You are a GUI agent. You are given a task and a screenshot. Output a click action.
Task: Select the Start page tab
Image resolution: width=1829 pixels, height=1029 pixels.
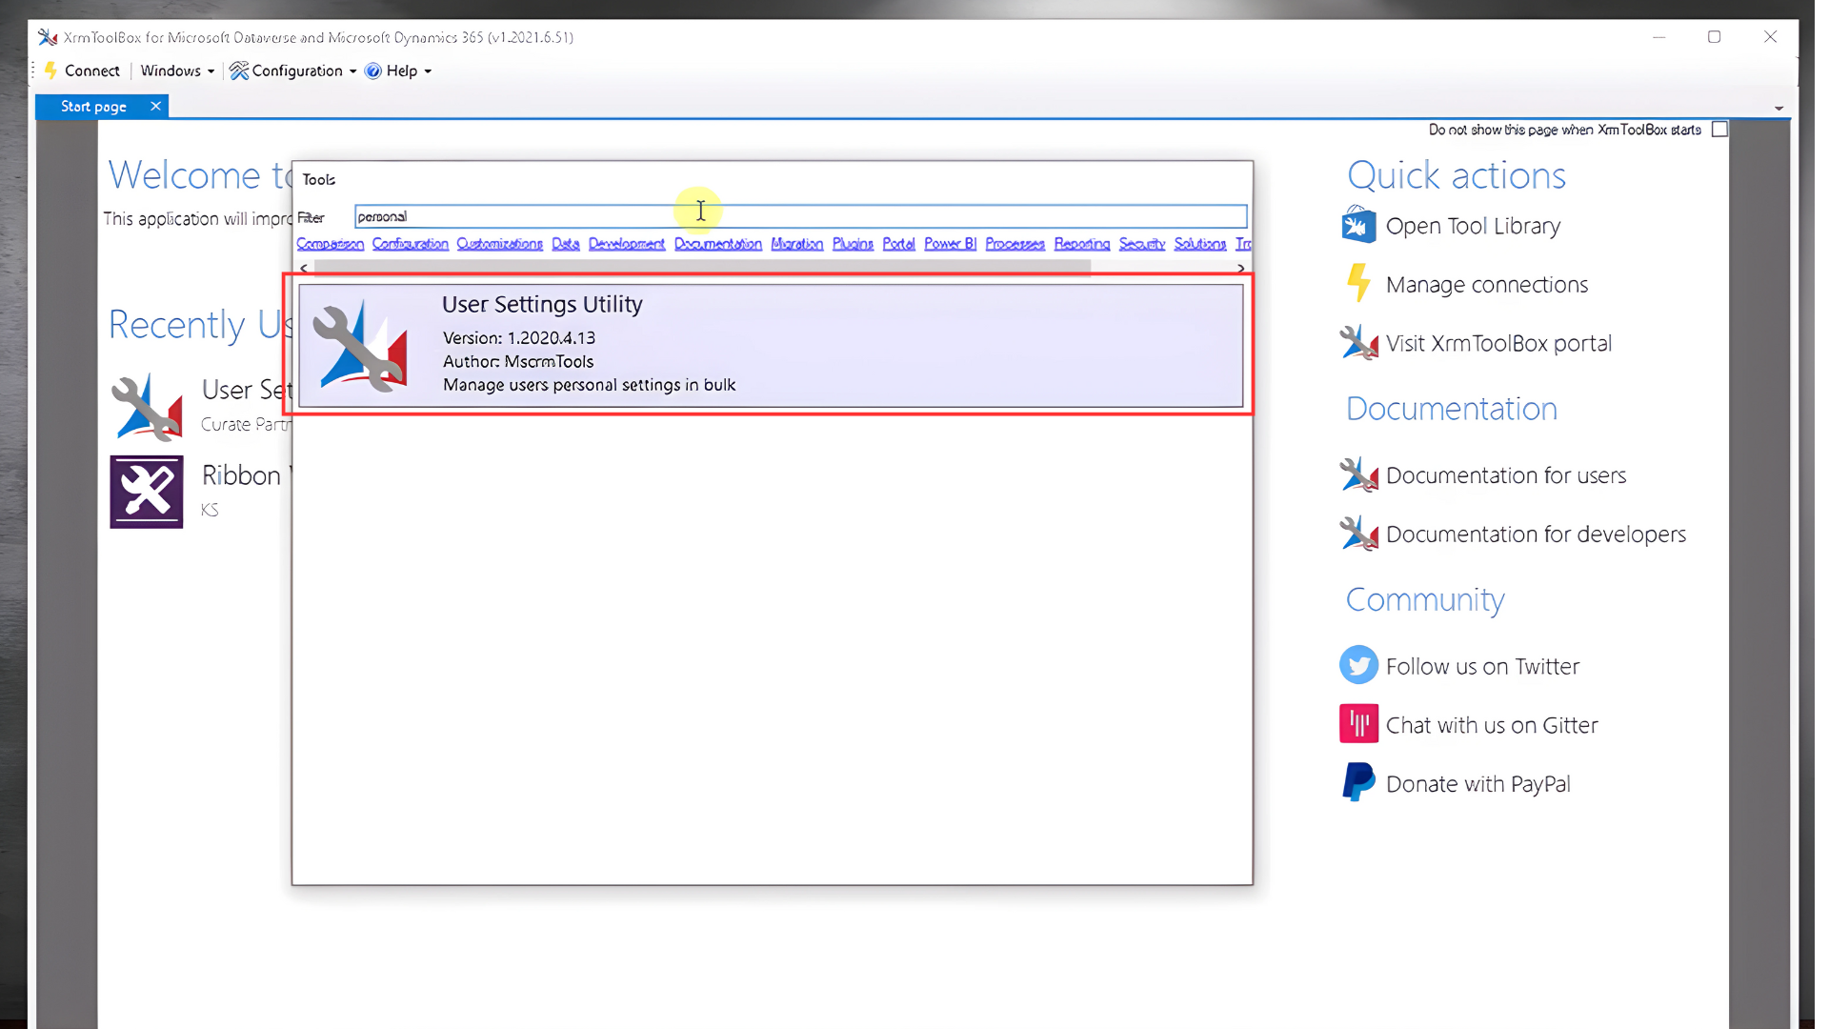coord(93,107)
